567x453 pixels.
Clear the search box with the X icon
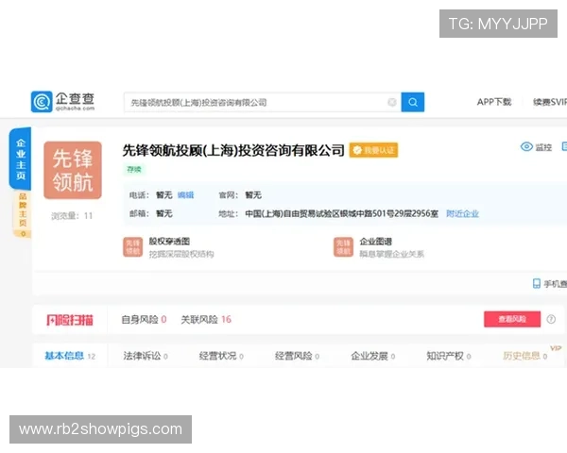pos(392,102)
